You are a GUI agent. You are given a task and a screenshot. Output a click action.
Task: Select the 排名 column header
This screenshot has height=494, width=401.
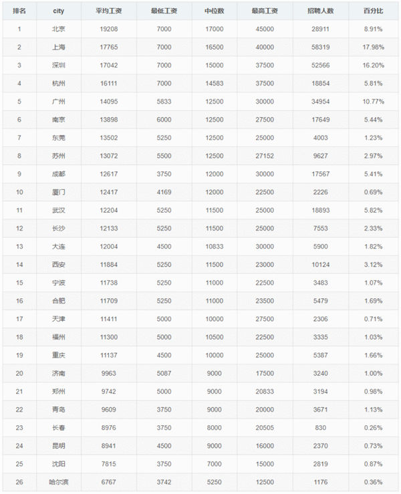click(19, 11)
